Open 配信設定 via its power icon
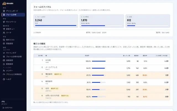Image resolution: width=177 pixels, height=111 pixels. tap(4, 64)
